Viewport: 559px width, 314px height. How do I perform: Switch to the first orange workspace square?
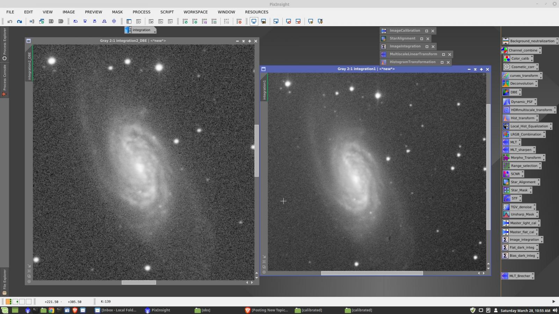tap(8, 301)
